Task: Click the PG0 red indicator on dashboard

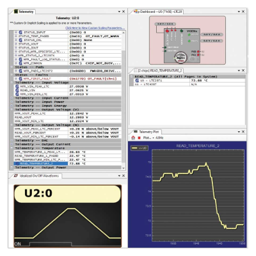Action: (x=198, y=52)
